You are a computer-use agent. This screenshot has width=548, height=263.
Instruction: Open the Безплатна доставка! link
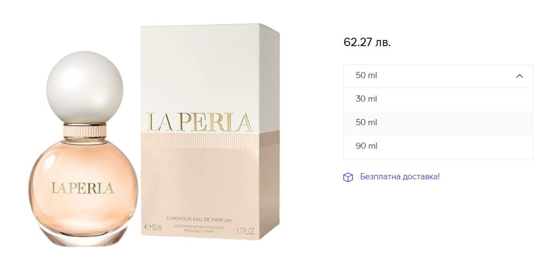click(x=400, y=176)
